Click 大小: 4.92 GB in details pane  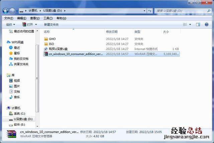click(95, 136)
